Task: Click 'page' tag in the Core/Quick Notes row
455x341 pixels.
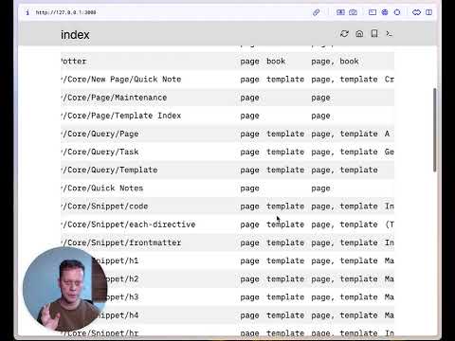Action: (x=249, y=188)
